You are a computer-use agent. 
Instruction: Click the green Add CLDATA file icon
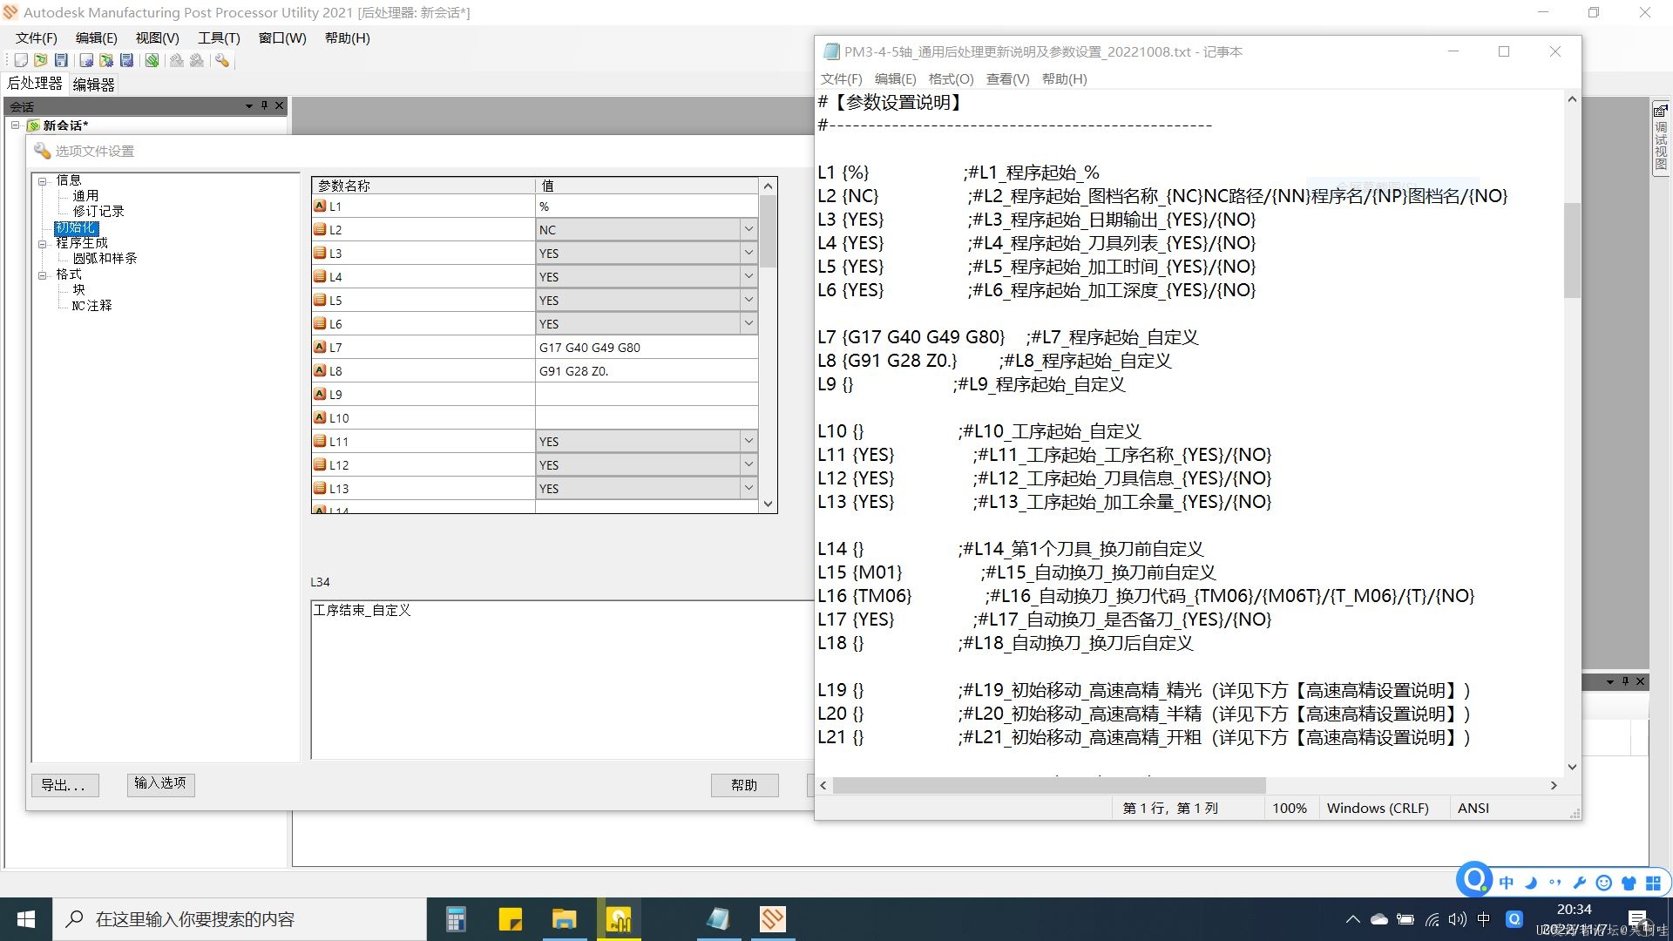[152, 60]
